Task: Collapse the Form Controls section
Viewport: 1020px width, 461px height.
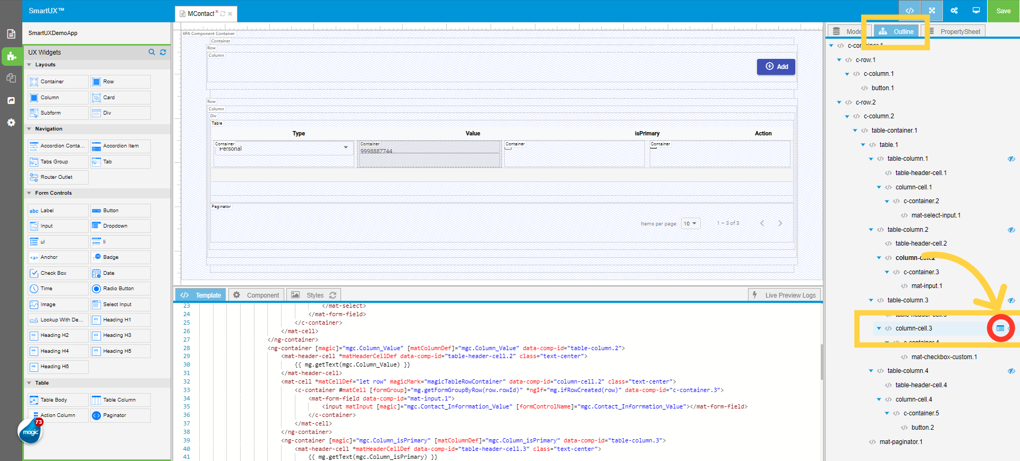Action: (29, 193)
